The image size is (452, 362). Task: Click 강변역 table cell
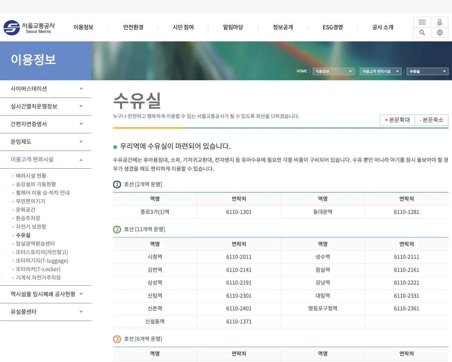click(155, 270)
